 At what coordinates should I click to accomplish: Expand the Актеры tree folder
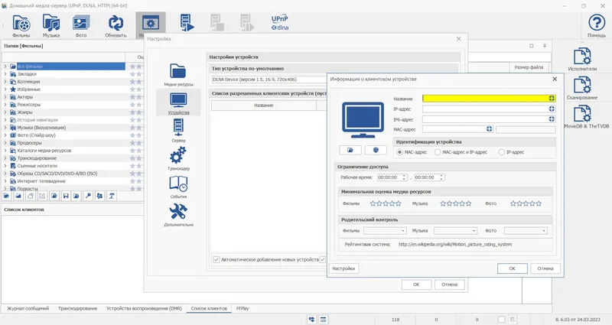5,97
